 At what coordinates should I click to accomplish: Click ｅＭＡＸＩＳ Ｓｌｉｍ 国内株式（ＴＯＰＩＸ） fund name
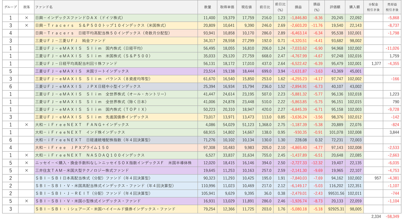[91, 109]
